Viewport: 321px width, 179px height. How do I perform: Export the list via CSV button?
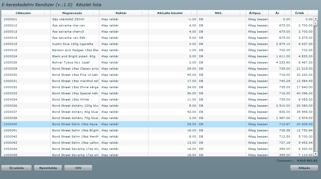[78, 168]
